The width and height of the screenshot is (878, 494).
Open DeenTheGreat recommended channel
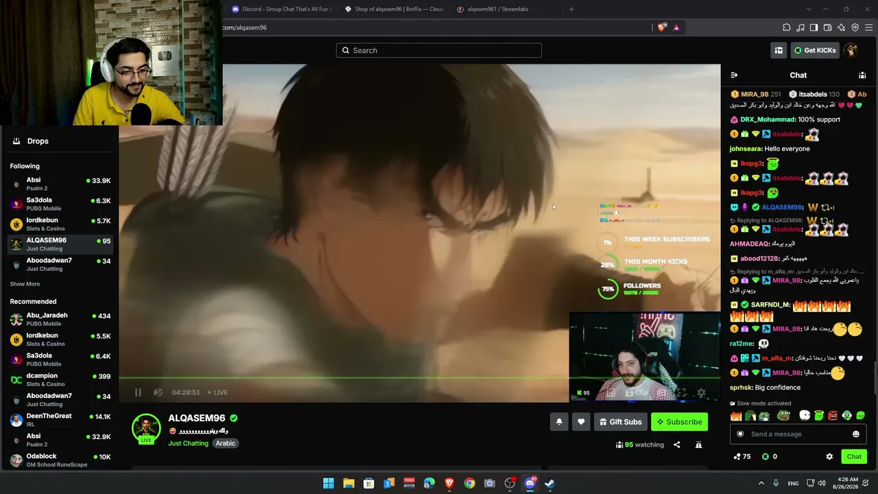coord(59,420)
